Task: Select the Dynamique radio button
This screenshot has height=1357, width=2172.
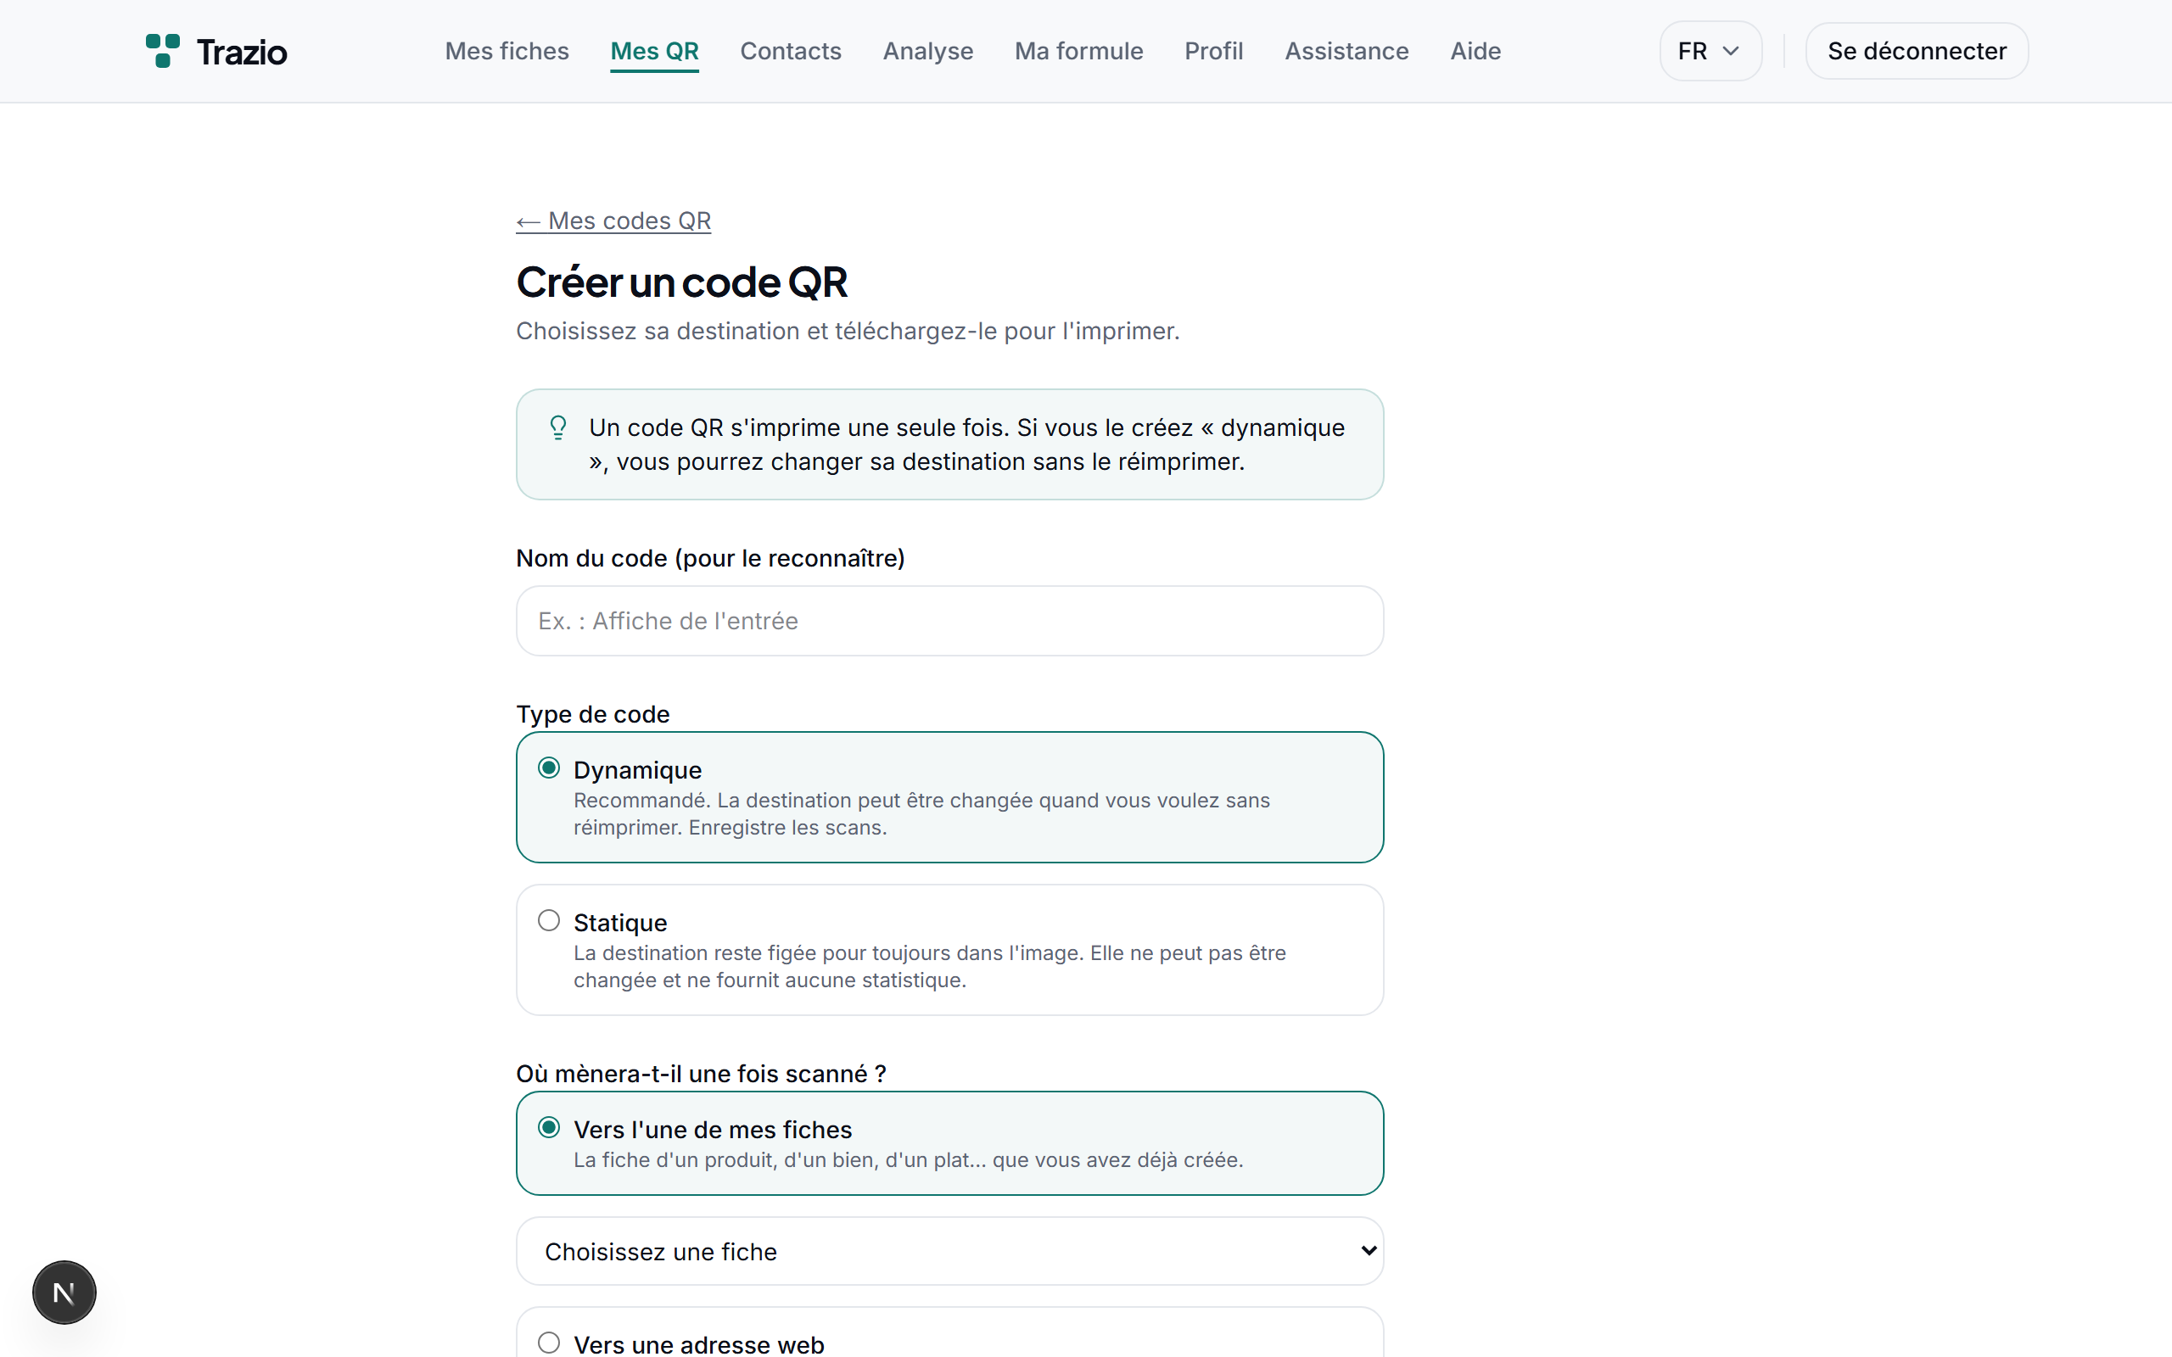Action: click(548, 768)
